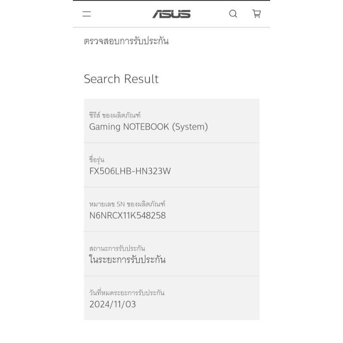Select the expiry date 2024/11/03
Image resolution: width=343 pixels, height=343 pixels.
(x=113, y=304)
